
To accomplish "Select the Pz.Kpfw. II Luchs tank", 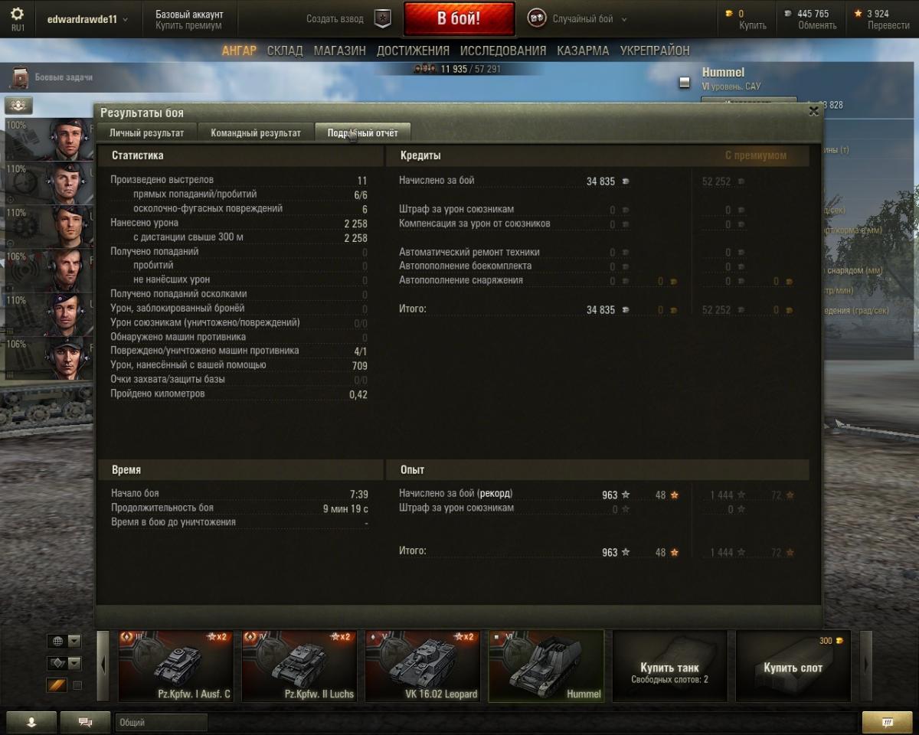I will 299,666.
